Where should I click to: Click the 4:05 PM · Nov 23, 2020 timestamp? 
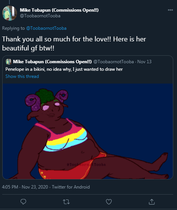tap(25, 187)
